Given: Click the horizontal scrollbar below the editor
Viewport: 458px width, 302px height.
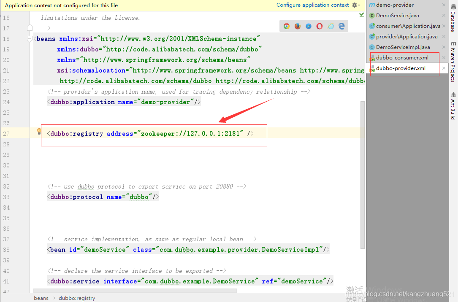Looking at the screenshot, I should tap(135, 291).
